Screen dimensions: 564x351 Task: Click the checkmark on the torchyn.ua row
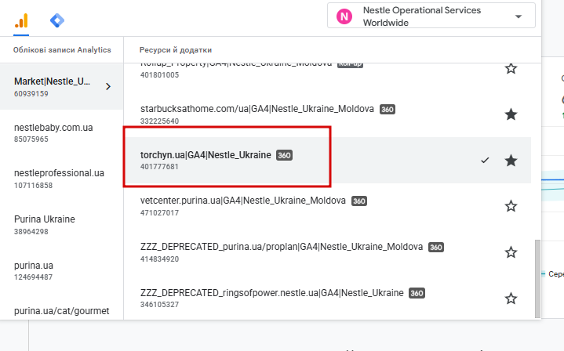coord(485,161)
